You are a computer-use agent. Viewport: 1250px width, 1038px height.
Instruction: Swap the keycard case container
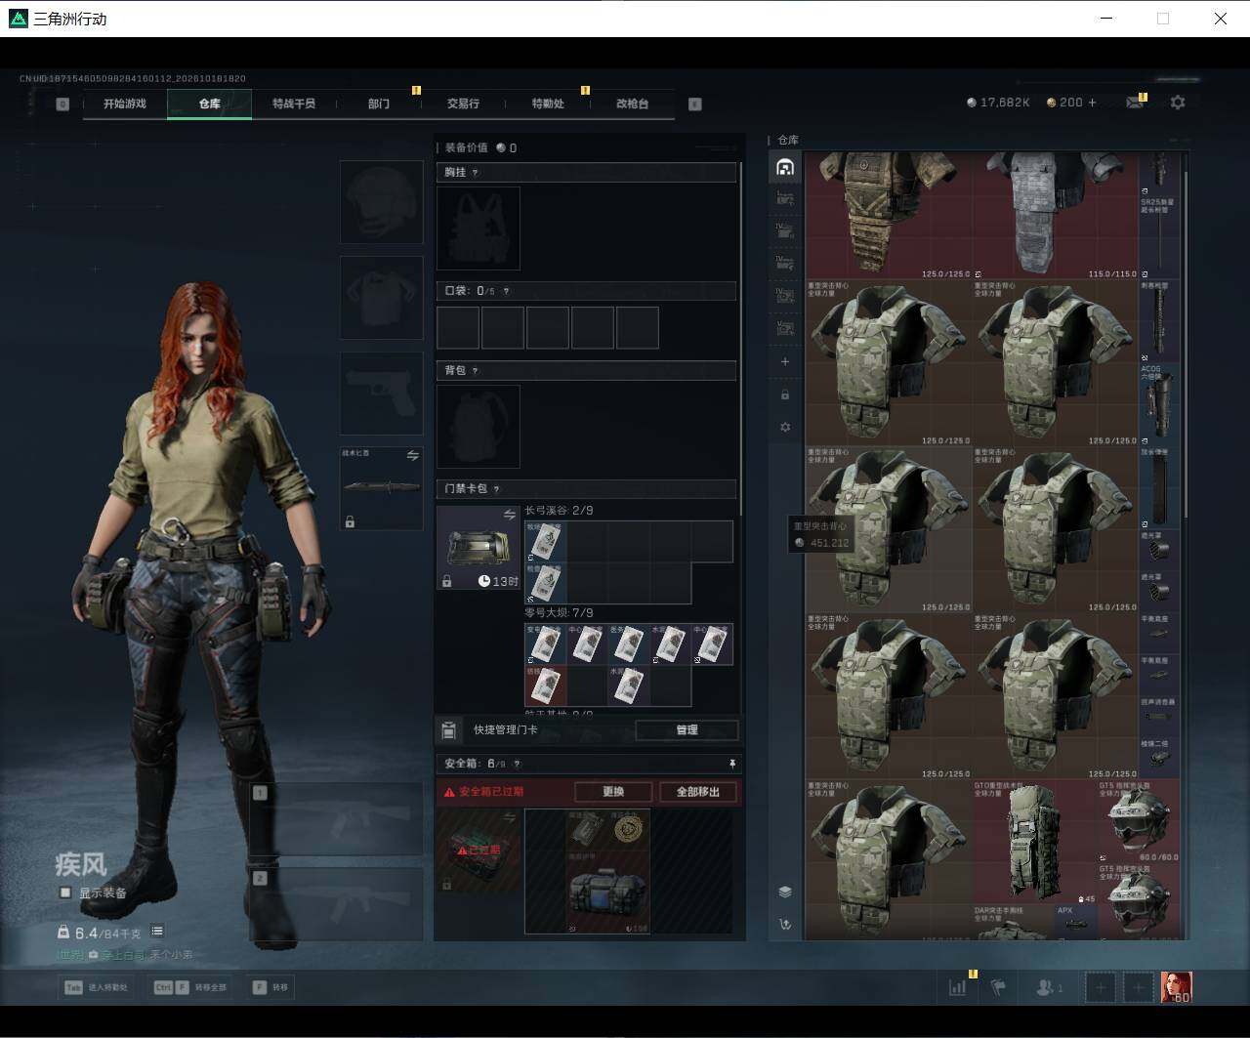(509, 515)
